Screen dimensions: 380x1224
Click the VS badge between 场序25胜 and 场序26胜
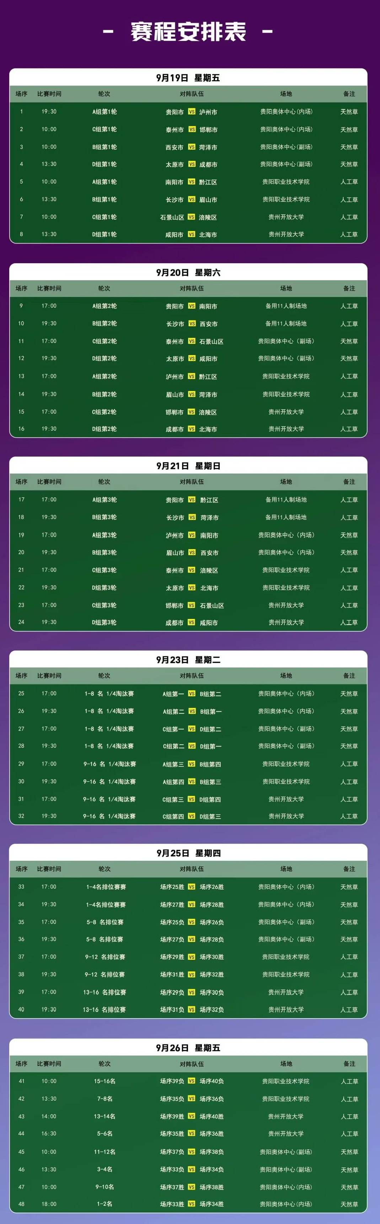point(192,887)
